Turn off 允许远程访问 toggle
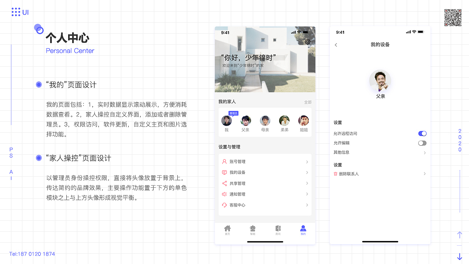Viewport: 469px width, 264px height. pos(422,133)
